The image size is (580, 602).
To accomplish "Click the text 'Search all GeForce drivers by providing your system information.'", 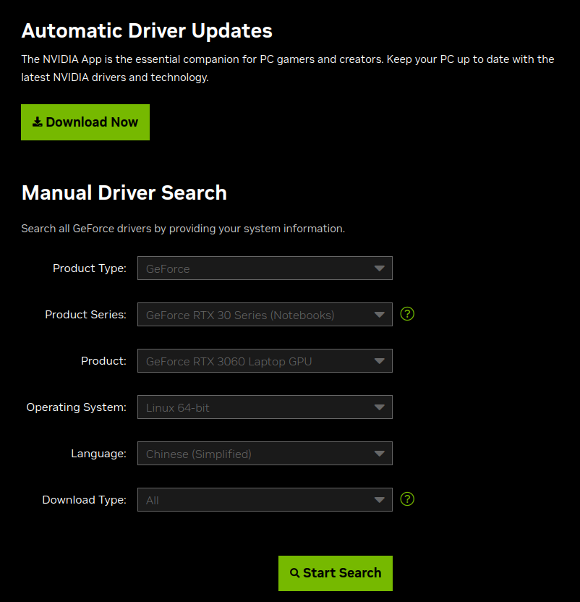I will pyautogui.click(x=183, y=229).
